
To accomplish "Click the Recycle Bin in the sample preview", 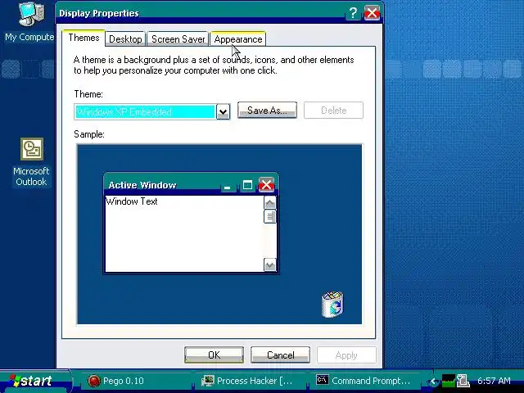I will pos(332,304).
